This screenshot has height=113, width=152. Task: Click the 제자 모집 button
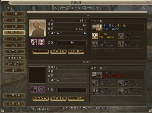(40, 98)
